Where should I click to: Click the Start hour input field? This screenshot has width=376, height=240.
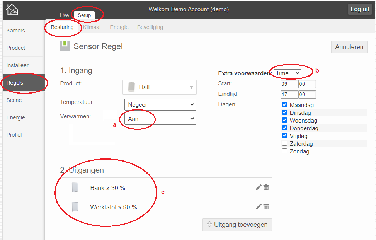click(x=289, y=84)
